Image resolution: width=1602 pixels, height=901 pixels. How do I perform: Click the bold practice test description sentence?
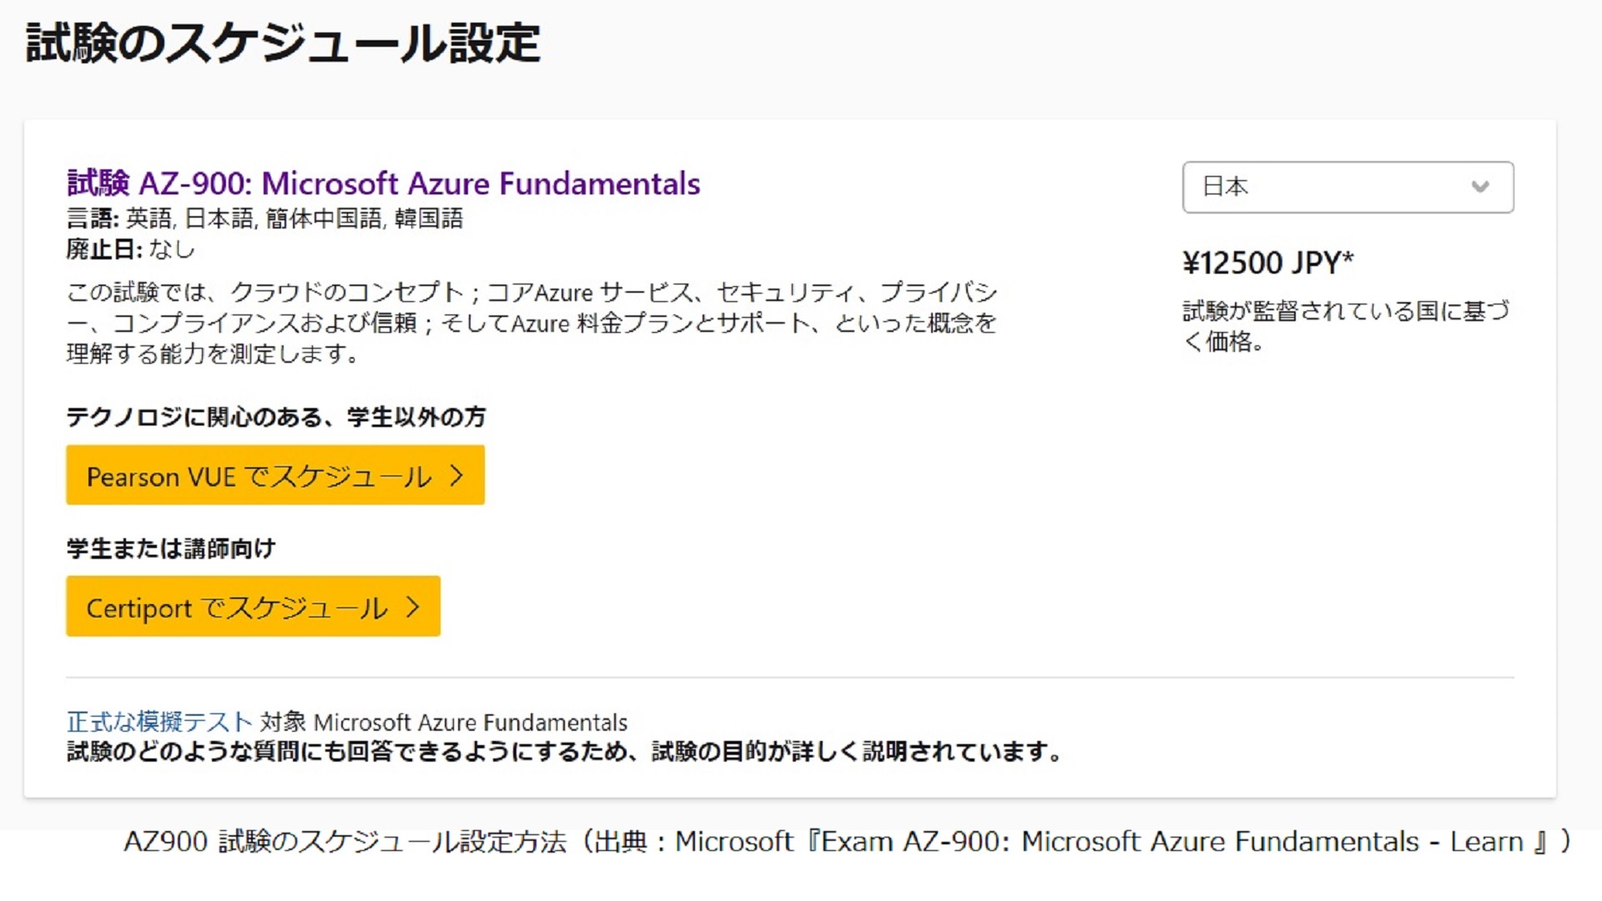tap(564, 752)
